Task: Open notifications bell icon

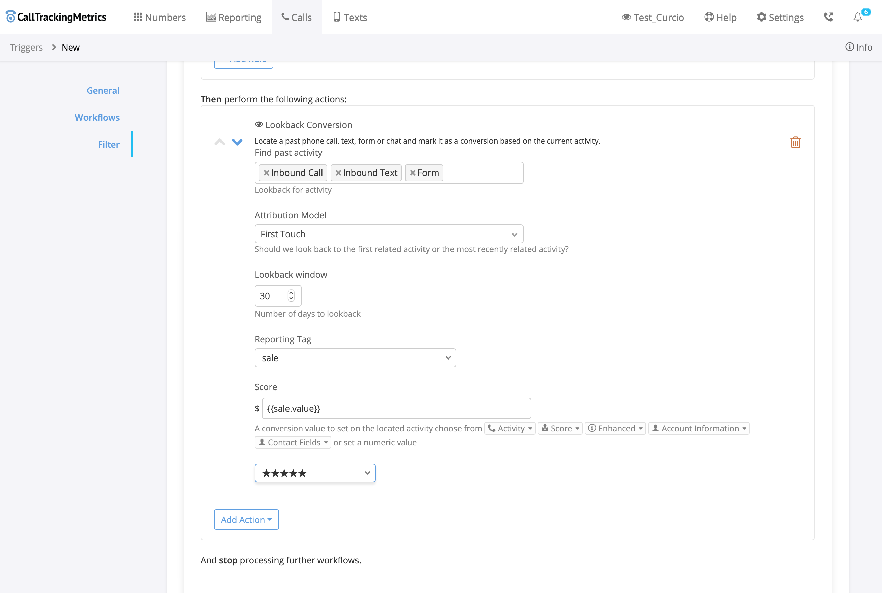Action: [857, 18]
